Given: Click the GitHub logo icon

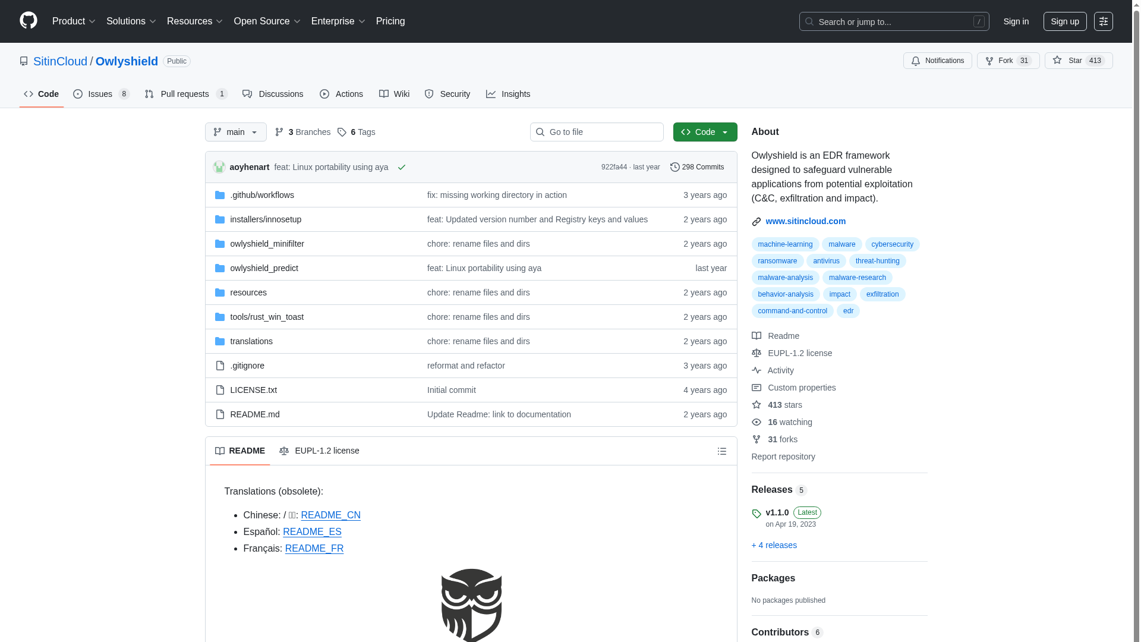Looking at the screenshot, I should (x=29, y=21).
